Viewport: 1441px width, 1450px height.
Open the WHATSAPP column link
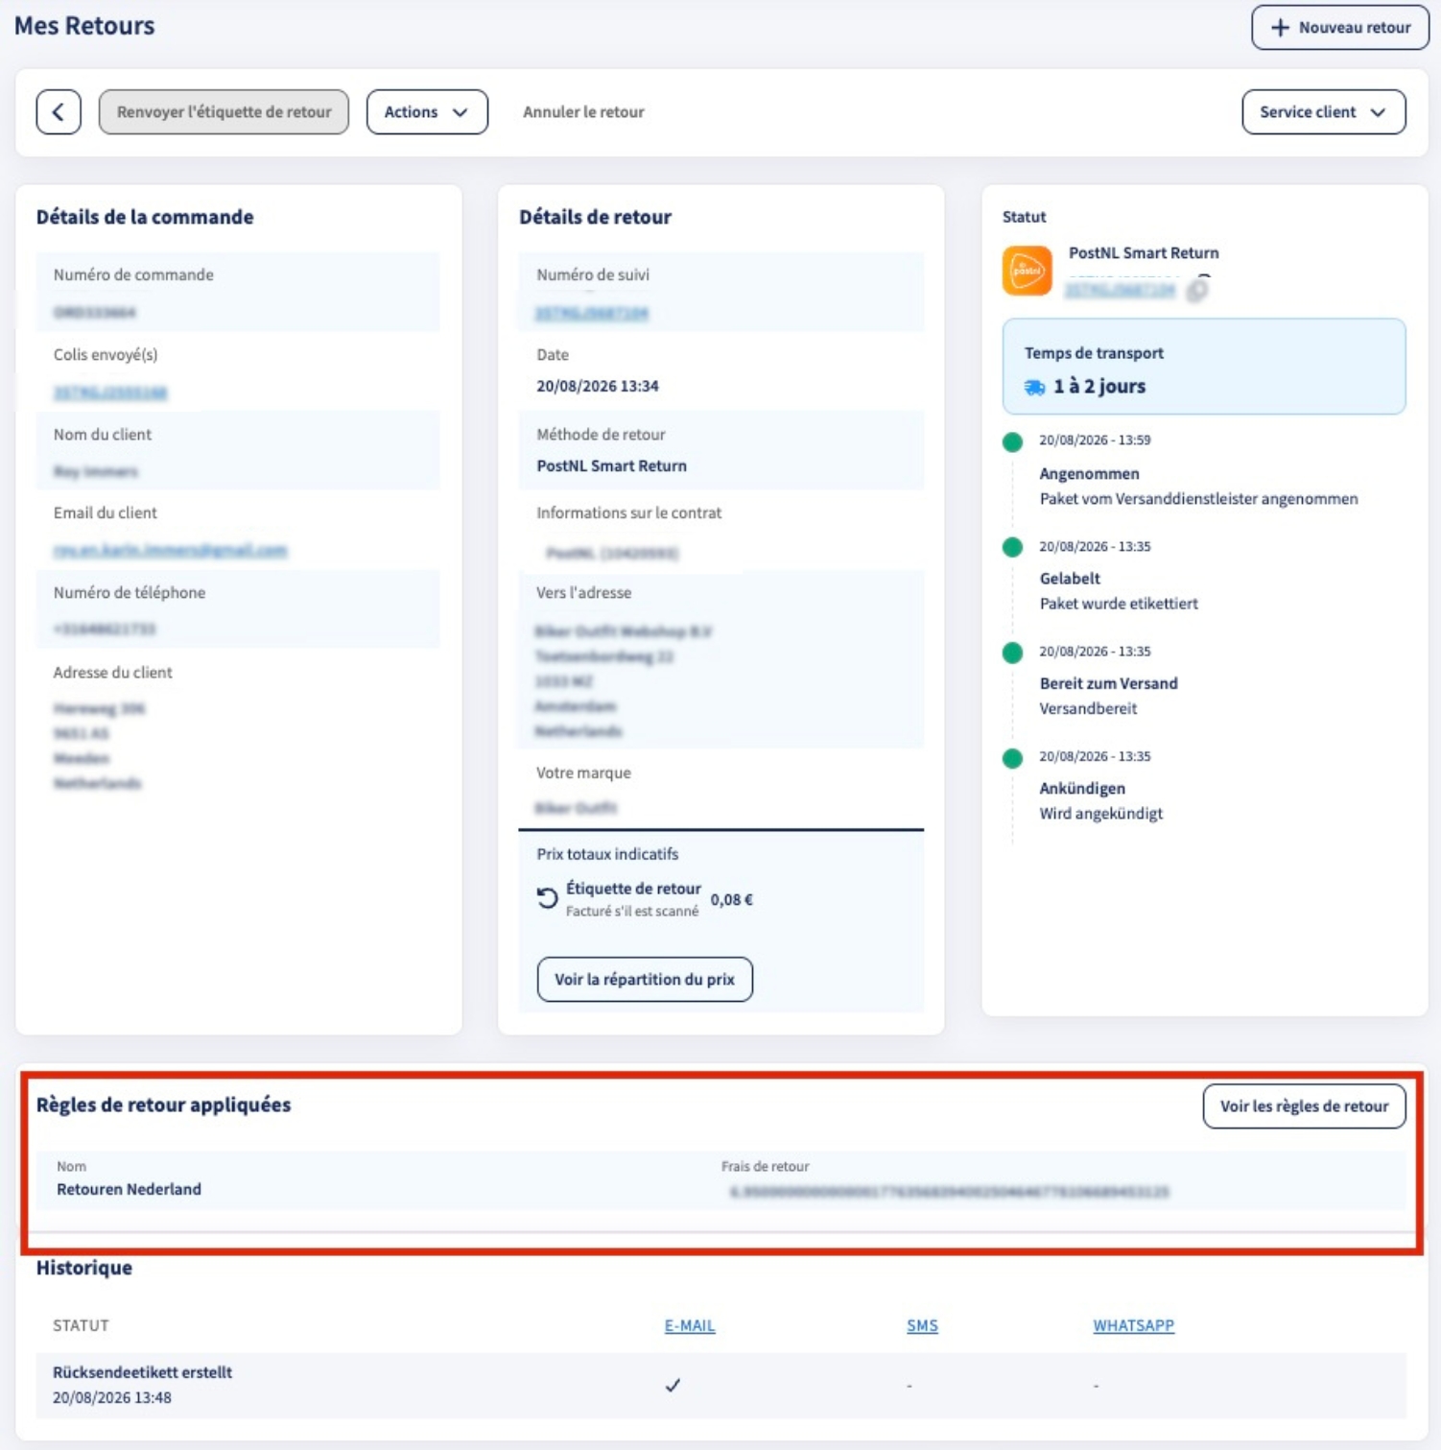(x=1133, y=1325)
